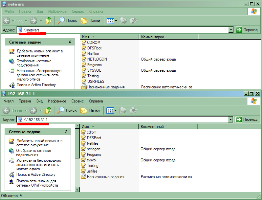Viewport: 262px width, 200px height.
Task: Select lowercase cdrom share icon
Action: coord(83,132)
